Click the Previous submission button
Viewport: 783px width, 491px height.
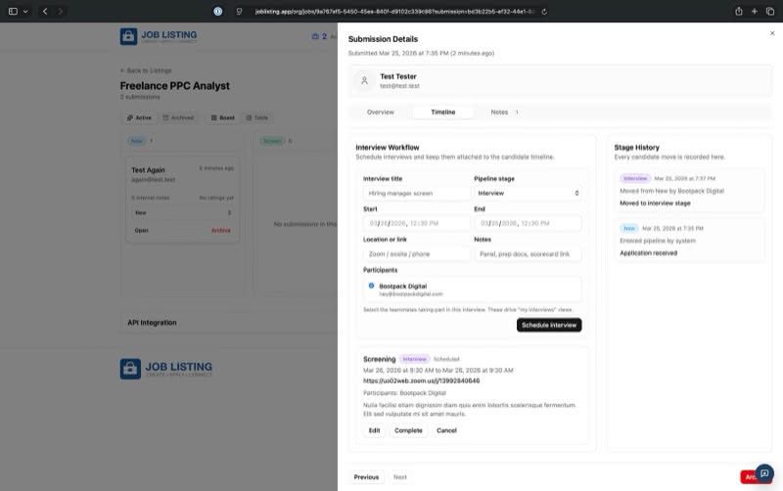(366, 477)
